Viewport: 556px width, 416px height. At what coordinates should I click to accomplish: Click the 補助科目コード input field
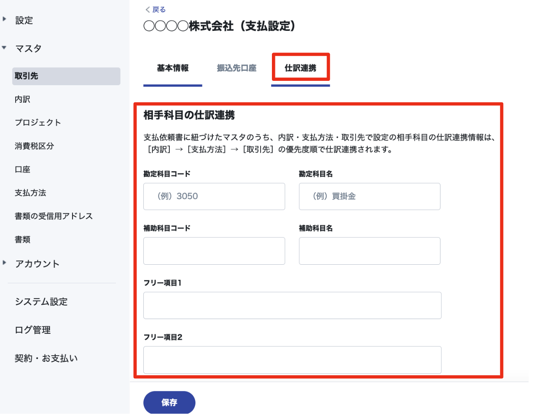point(214,251)
